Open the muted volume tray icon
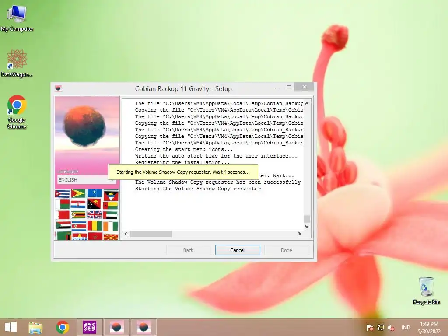Image resolution: width=448 pixels, height=336 pixels. coord(391,328)
